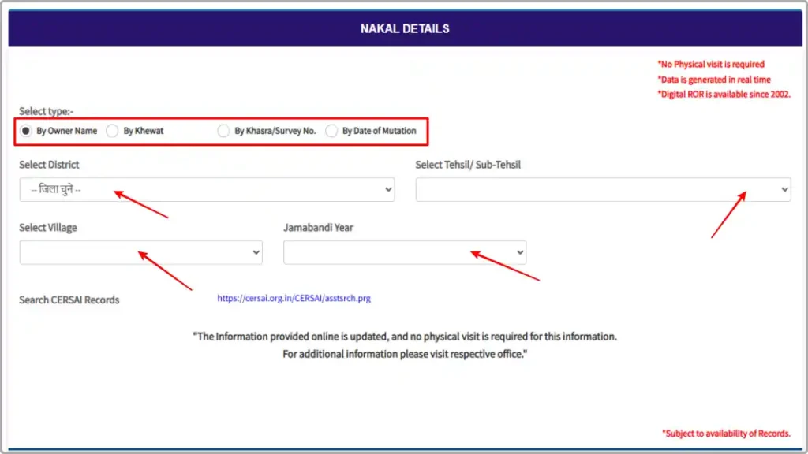
Task: Open the Select District dropdown
Action: click(207, 189)
